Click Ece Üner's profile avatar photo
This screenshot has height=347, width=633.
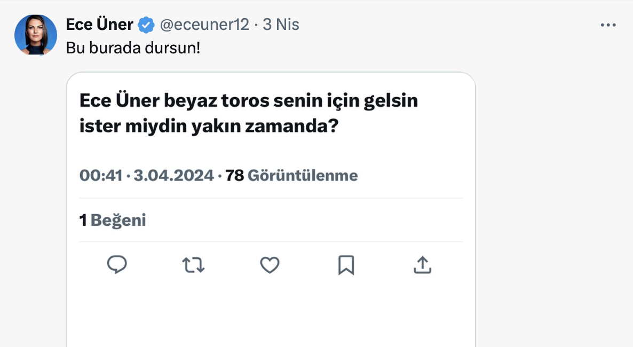(x=36, y=35)
